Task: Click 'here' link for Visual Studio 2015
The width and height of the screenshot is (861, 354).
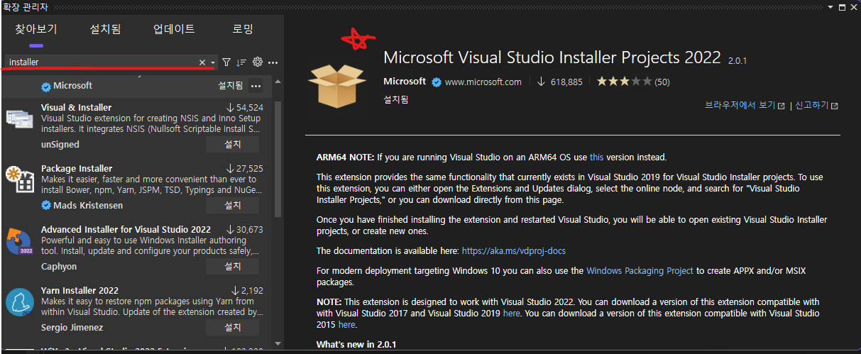Action: [346, 325]
